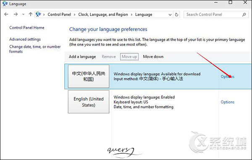Go forward with the Forward arrow
The height and width of the screenshot is (160, 252).
16,14
